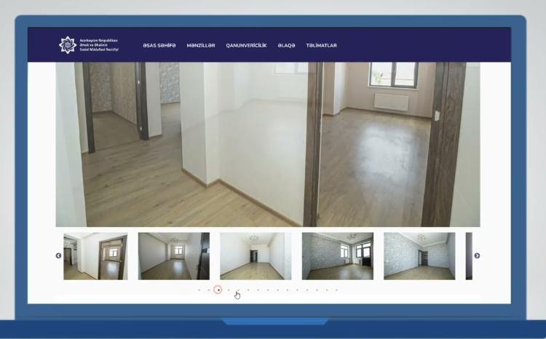Open the ƏSAS SƏHİFƏ menu item
Image resolution: width=546 pixels, height=339 pixels.
pos(159,45)
